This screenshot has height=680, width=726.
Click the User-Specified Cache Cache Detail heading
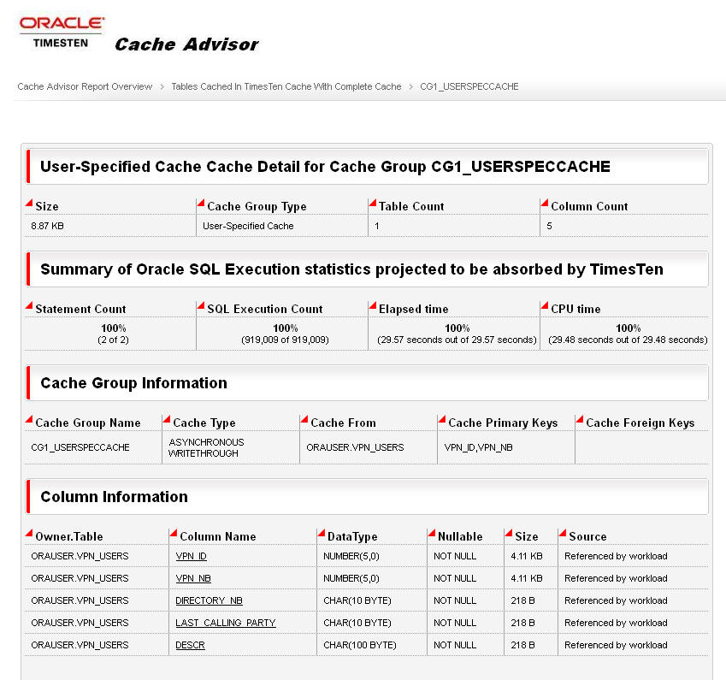[325, 166]
